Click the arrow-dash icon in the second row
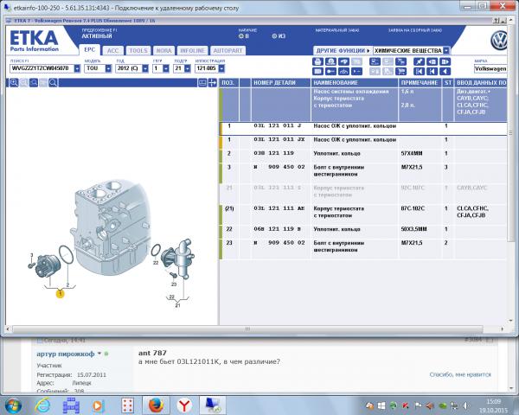 (356, 71)
